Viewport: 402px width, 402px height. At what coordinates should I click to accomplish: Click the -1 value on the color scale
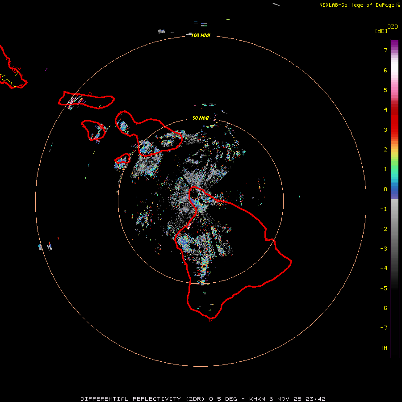pos(384,209)
